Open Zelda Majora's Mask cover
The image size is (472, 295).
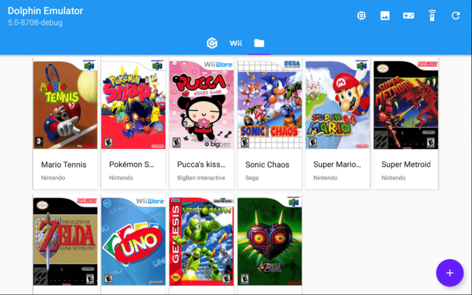tap(270, 242)
